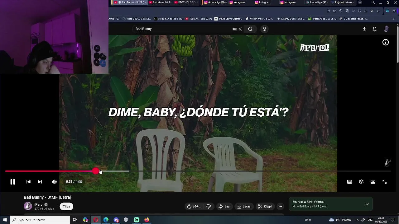Show hidden system tray icons chevron

[357, 220]
